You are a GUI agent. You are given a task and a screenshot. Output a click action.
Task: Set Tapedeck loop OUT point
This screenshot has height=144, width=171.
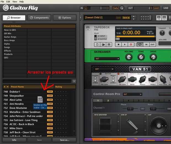coord(153,45)
